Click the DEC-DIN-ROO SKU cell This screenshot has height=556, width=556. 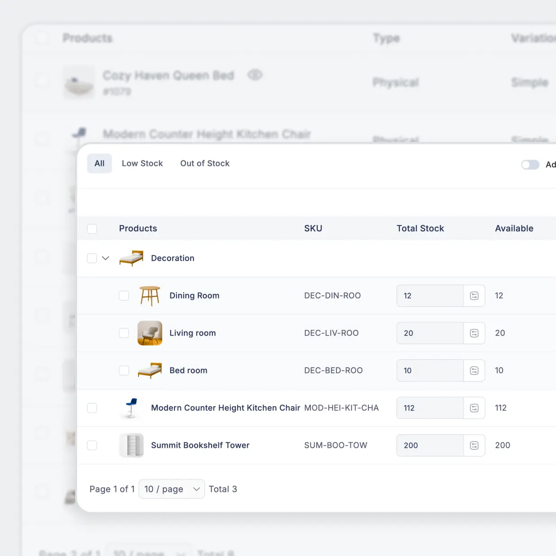click(x=332, y=296)
